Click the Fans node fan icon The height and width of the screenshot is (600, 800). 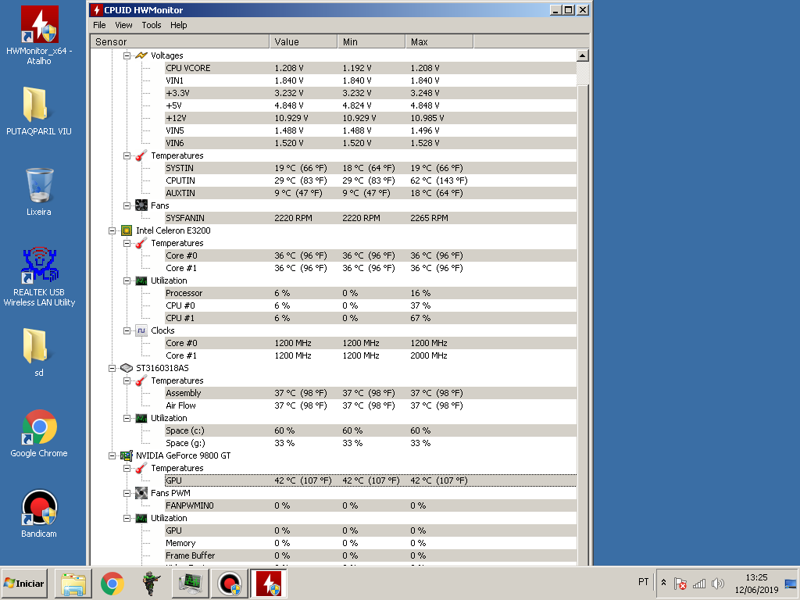point(141,205)
